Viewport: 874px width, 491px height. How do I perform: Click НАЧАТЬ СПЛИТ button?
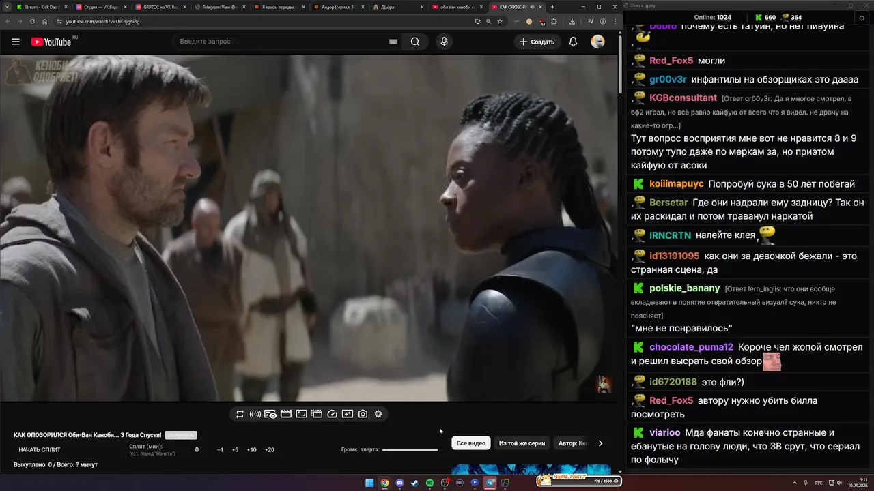tap(40, 450)
